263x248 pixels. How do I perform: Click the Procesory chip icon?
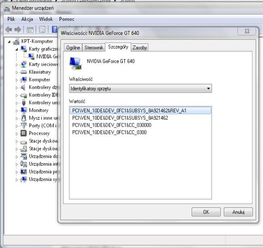[24, 133]
